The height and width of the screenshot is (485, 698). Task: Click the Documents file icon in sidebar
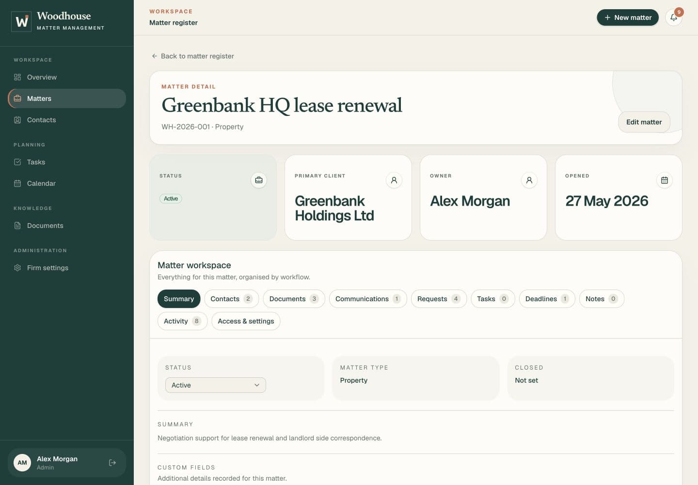[17, 226]
